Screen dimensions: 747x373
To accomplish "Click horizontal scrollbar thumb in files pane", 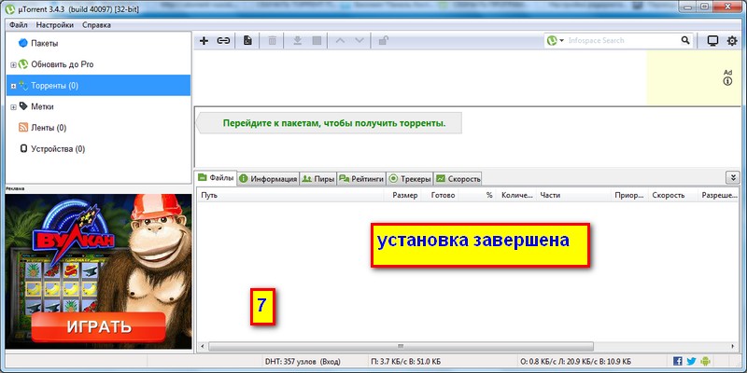I will (x=401, y=346).
